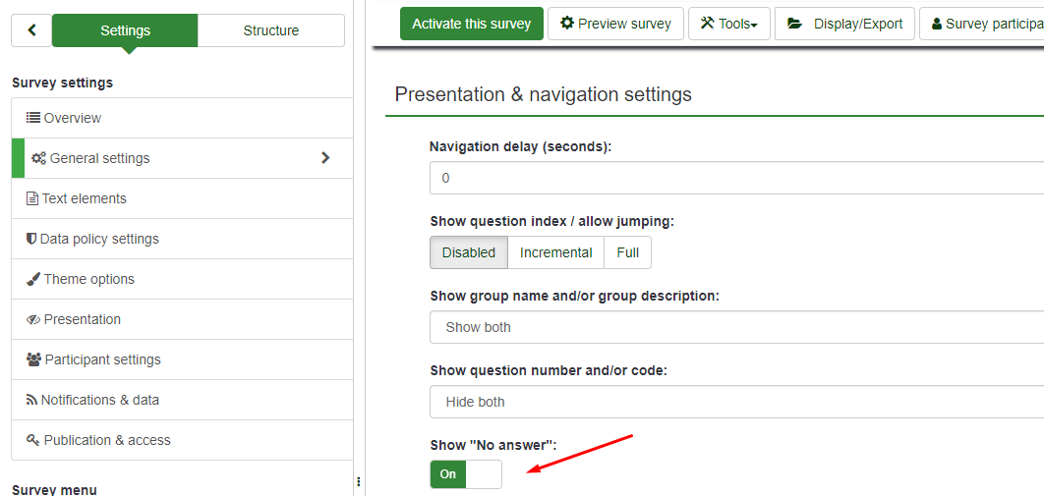Image resolution: width=1044 pixels, height=496 pixels.
Task: Click the Navigation delay input field
Action: 735,178
